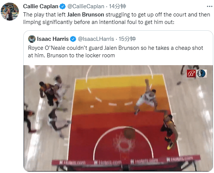This screenshot has width=214, height=173.
Task: Open Callie Caplan's profile avatar
Action: [x=10, y=12]
